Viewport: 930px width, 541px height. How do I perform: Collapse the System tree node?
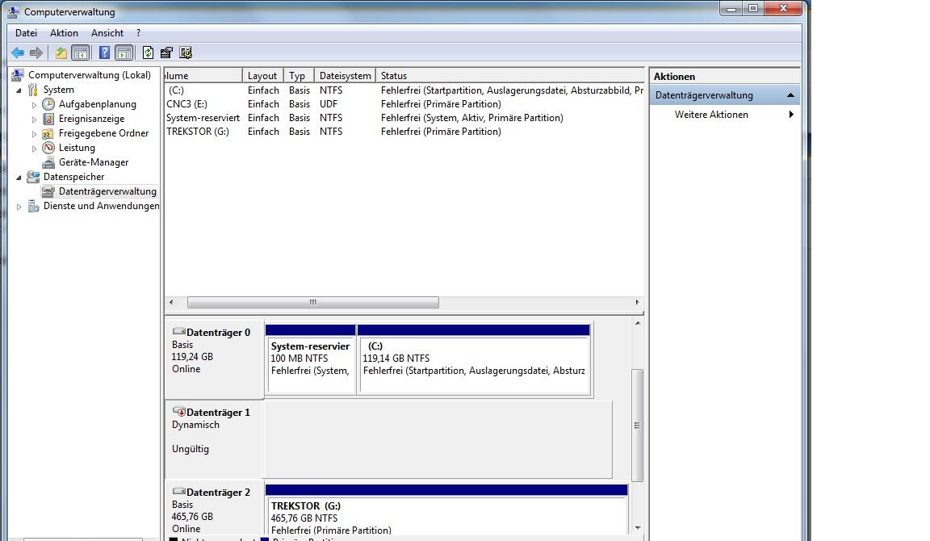coord(19,90)
